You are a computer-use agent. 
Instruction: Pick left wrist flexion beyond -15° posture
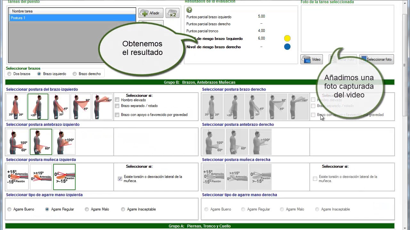point(64,177)
